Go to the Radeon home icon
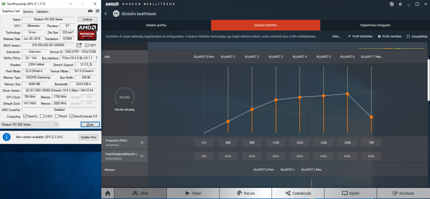 click(108, 193)
